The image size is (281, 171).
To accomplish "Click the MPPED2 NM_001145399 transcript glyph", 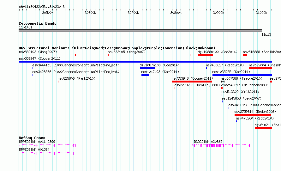I will click(47, 145).
